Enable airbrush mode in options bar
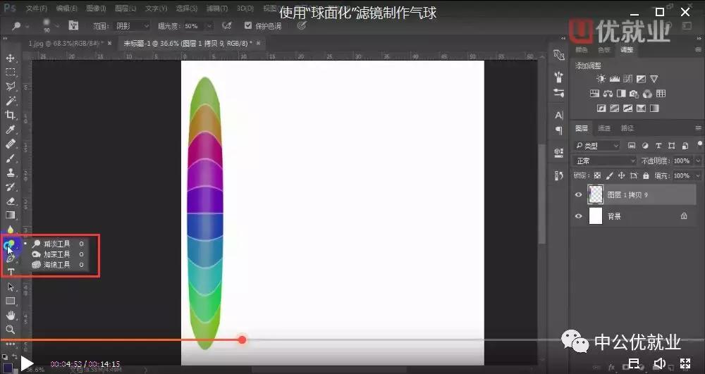Image resolution: width=705 pixels, height=374 pixels. [x=227, y=26]
